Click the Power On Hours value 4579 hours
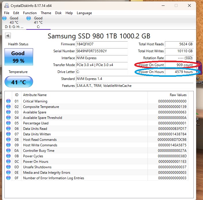The height and width of the screenshot is (200, 203). pos(179,72)
